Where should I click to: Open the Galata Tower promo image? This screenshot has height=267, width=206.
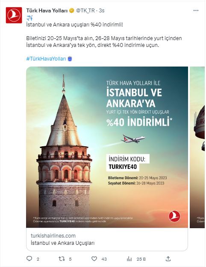click(107, 147)
